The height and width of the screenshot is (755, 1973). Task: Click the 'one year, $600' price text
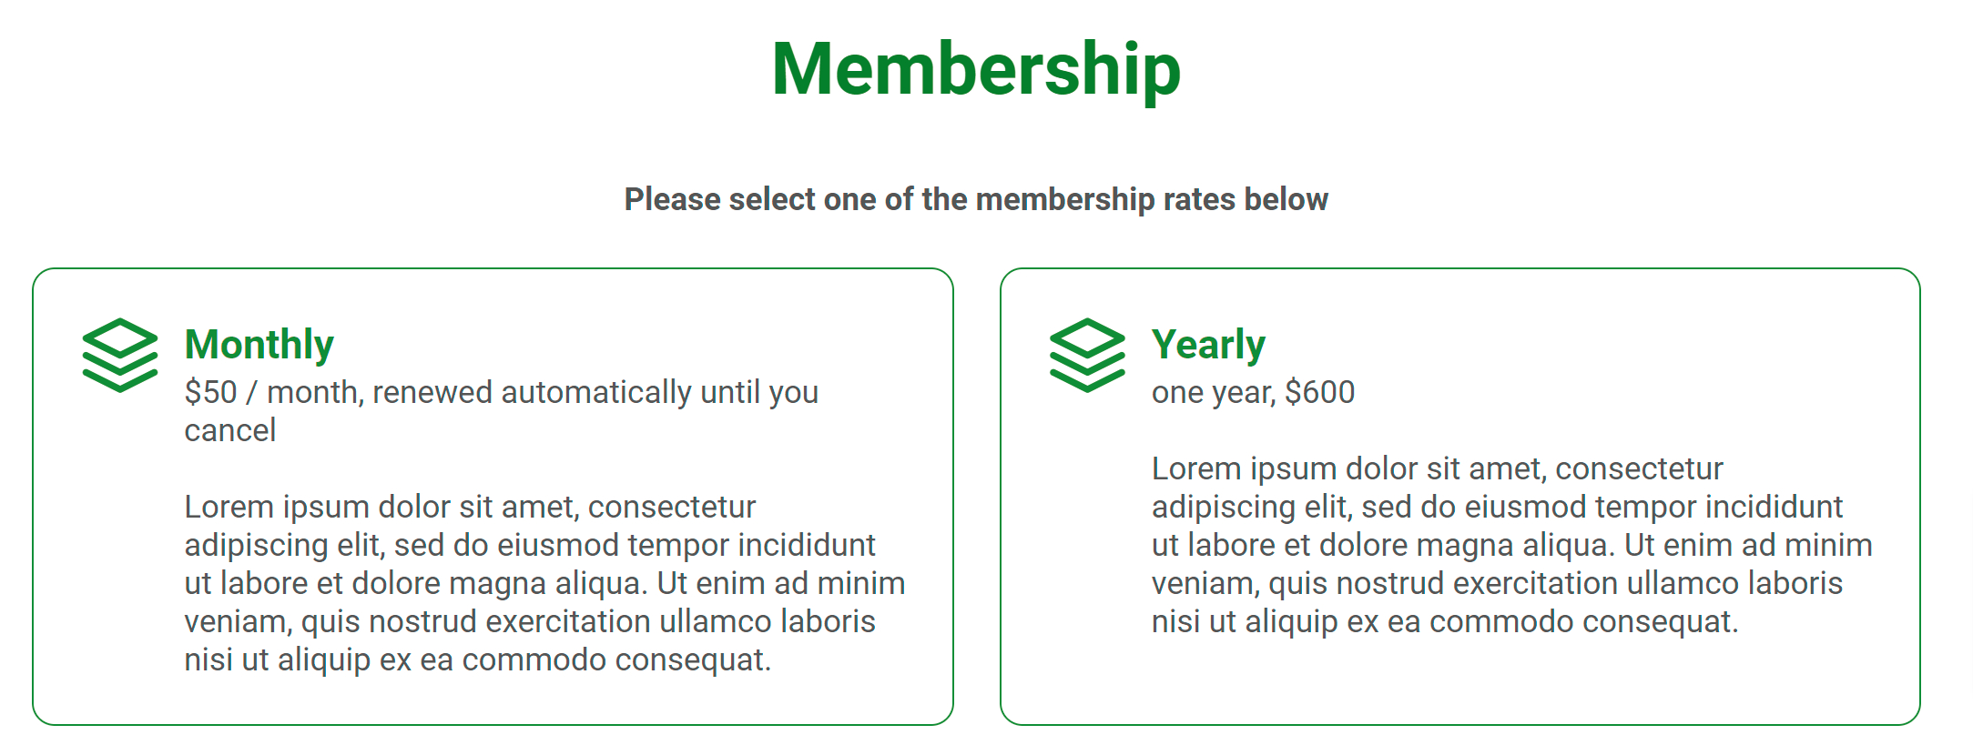click(x=1253, y=392)
